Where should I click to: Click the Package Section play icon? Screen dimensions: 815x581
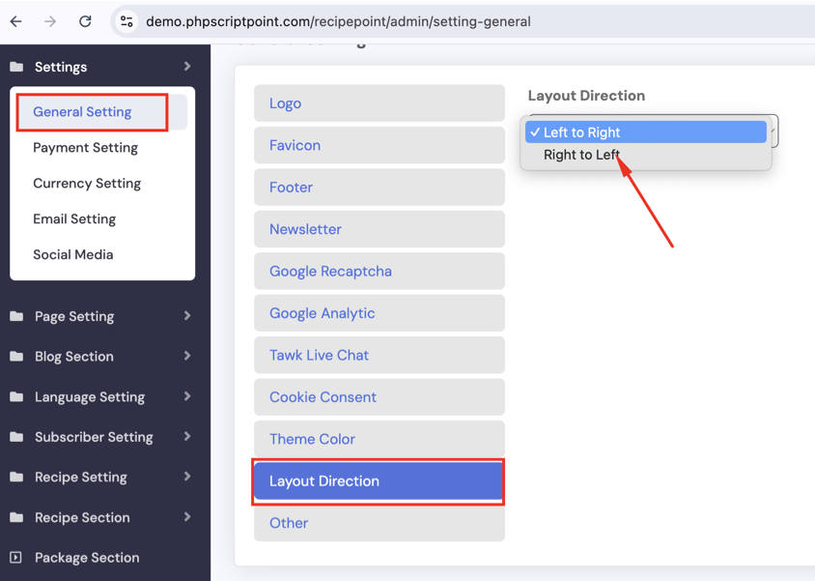pos(16,558)
